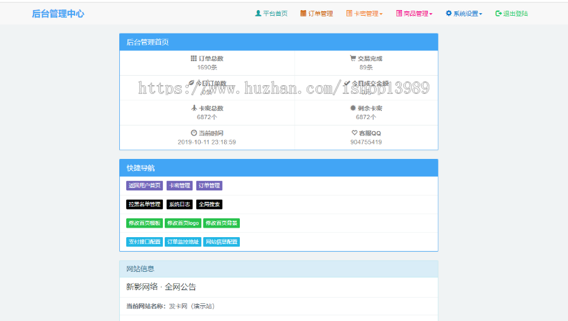Click the purple 卡密管理 quick button
The height and width of the screenshot is (321, 568).
(180, 185)
